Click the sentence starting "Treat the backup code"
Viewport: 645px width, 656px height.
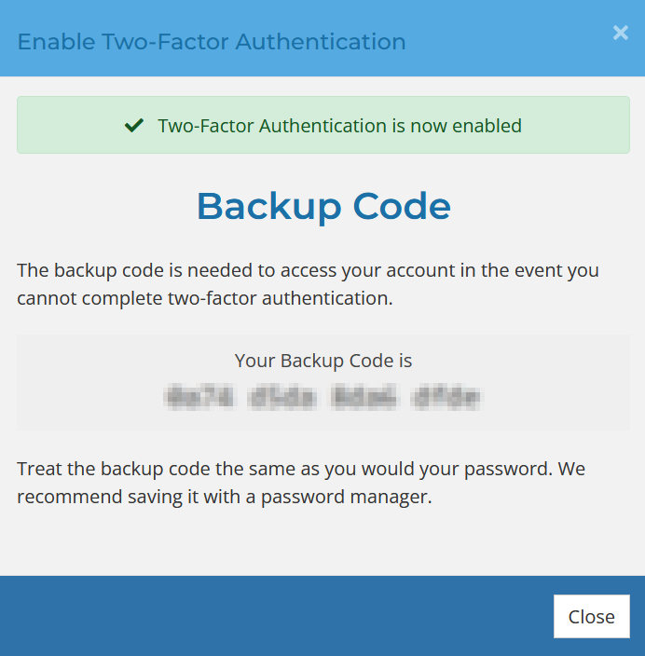tap(300, 469)
